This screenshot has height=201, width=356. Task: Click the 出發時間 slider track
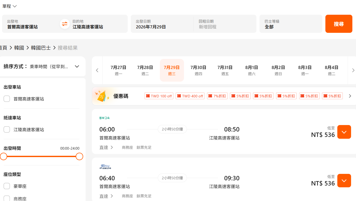click(x=42, y=156)
